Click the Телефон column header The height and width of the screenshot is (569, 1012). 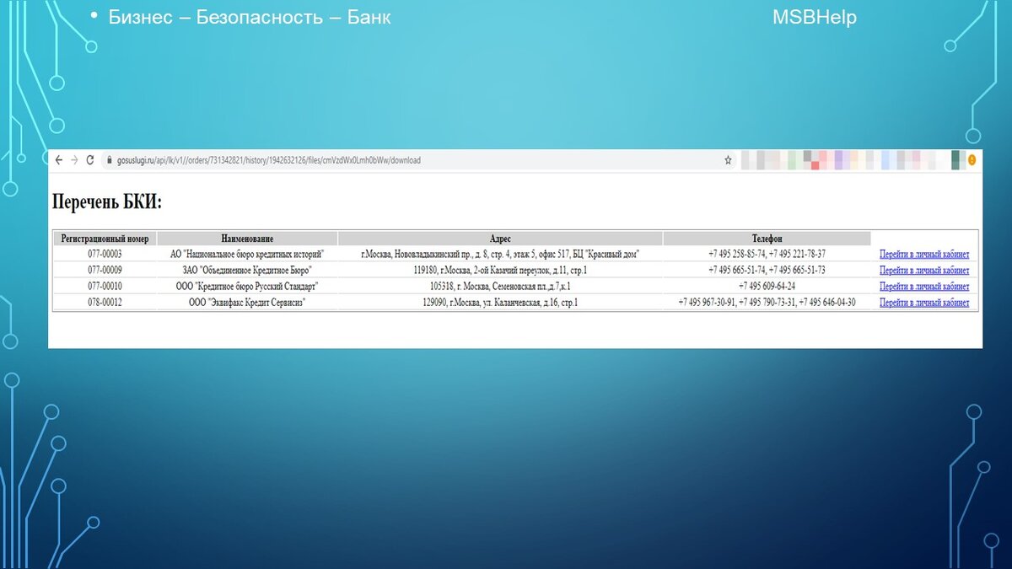pyautogui.click(x=767, y=239)
